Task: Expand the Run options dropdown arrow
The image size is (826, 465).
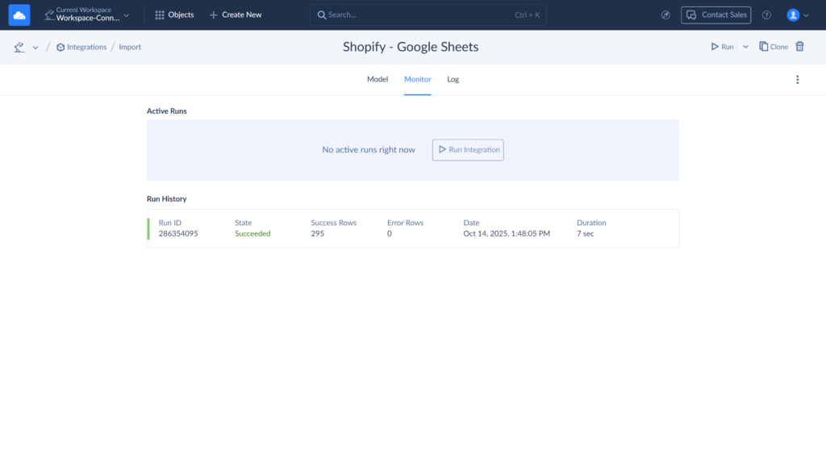Action: click(x=745, y=47)
